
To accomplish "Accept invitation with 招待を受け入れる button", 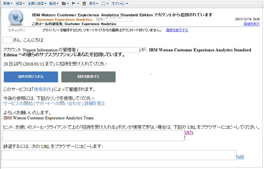I will pyautogui.click(x=31, y=77).
